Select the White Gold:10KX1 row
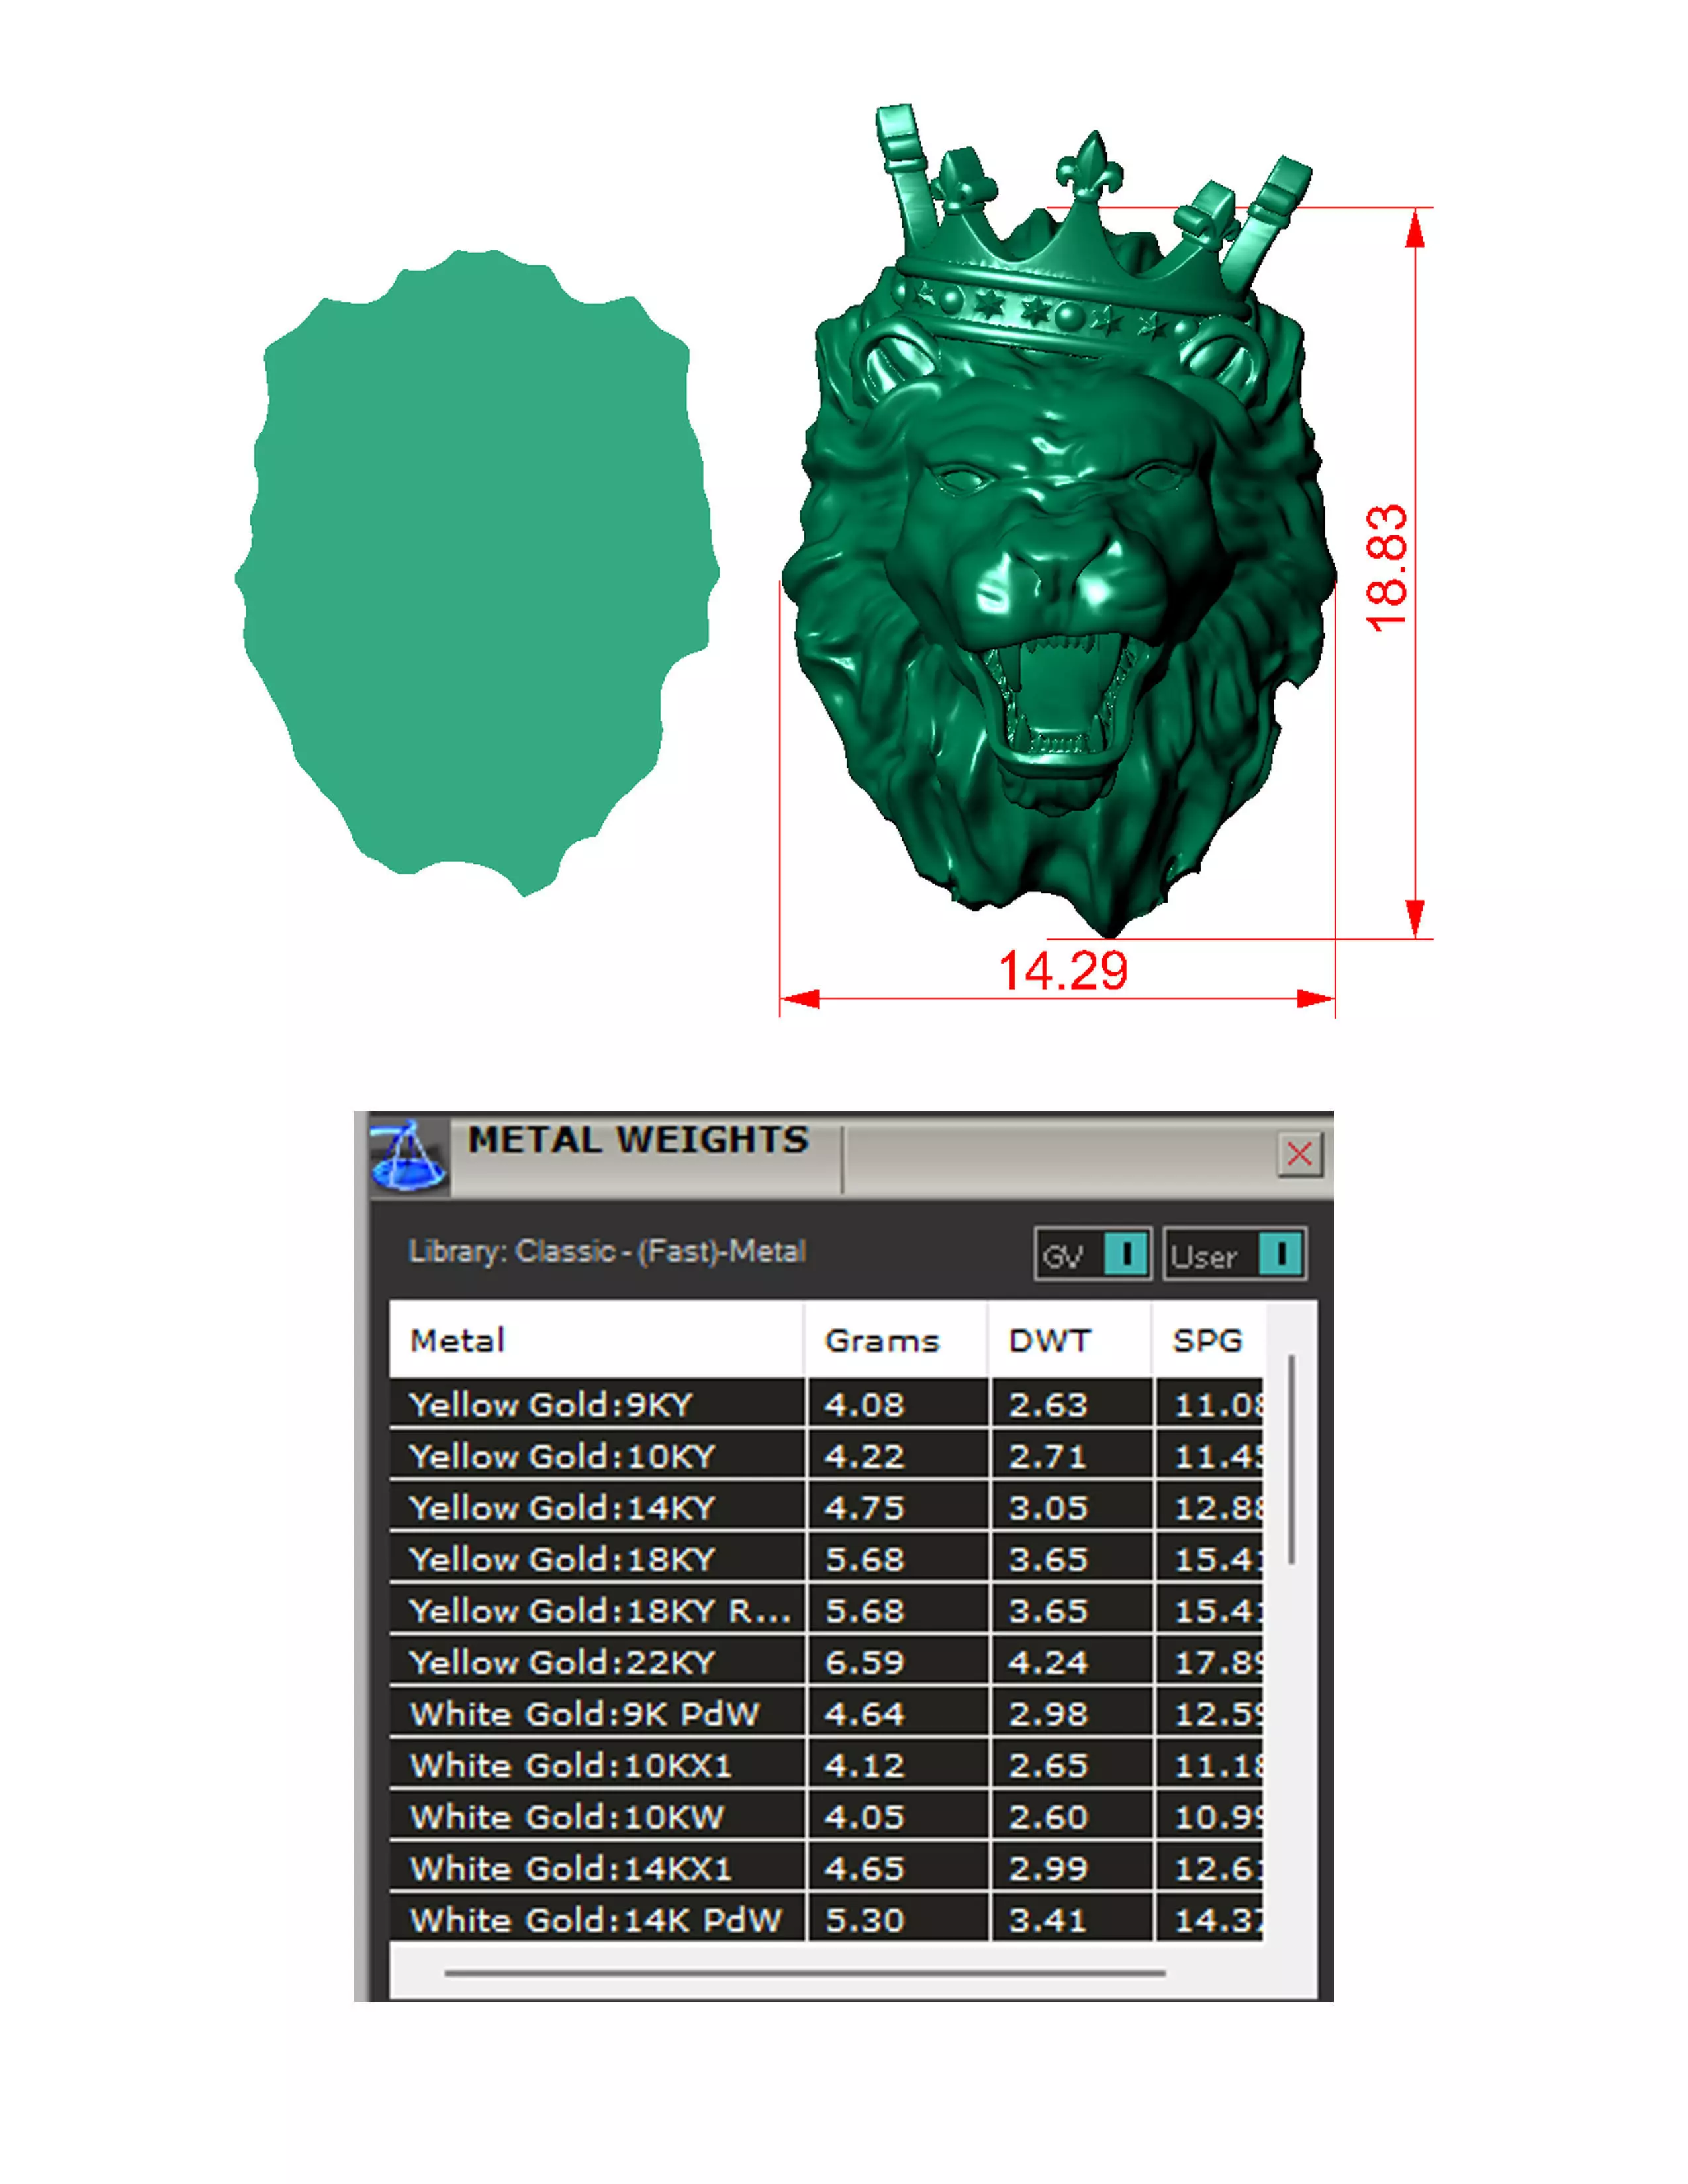Viewport: 1688px width, 2184px height. (826, 1765)
